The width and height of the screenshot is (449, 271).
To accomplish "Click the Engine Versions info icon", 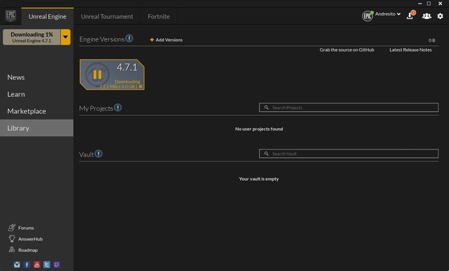I will (x=130, y=39).
